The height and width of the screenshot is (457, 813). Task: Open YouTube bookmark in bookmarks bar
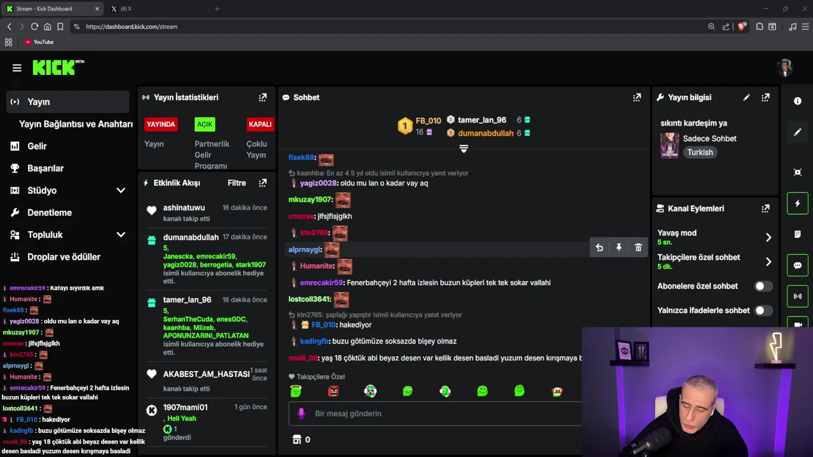[39, 42]
